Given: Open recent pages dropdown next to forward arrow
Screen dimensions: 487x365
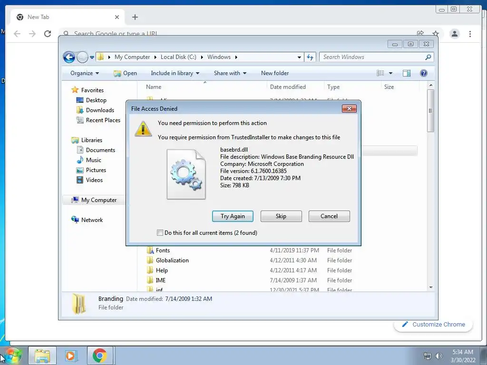Looking at the screenshot, I should 92,58.
